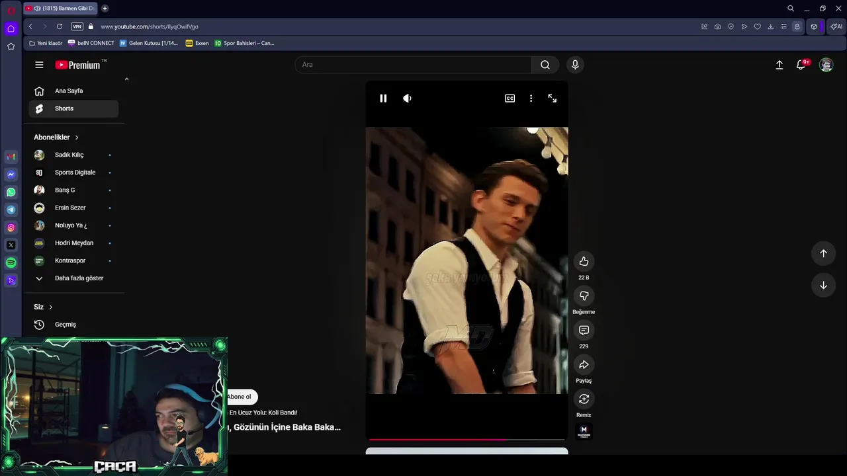Viewport: 847px width, 476px height.
Task: Open the Hodri Meydan channel
Action: click(73, 243)
